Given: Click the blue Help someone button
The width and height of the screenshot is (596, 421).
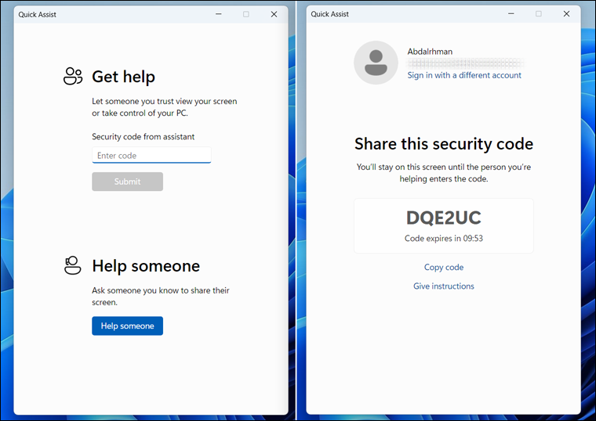Looking at the screenshot, I should point(127,326).
